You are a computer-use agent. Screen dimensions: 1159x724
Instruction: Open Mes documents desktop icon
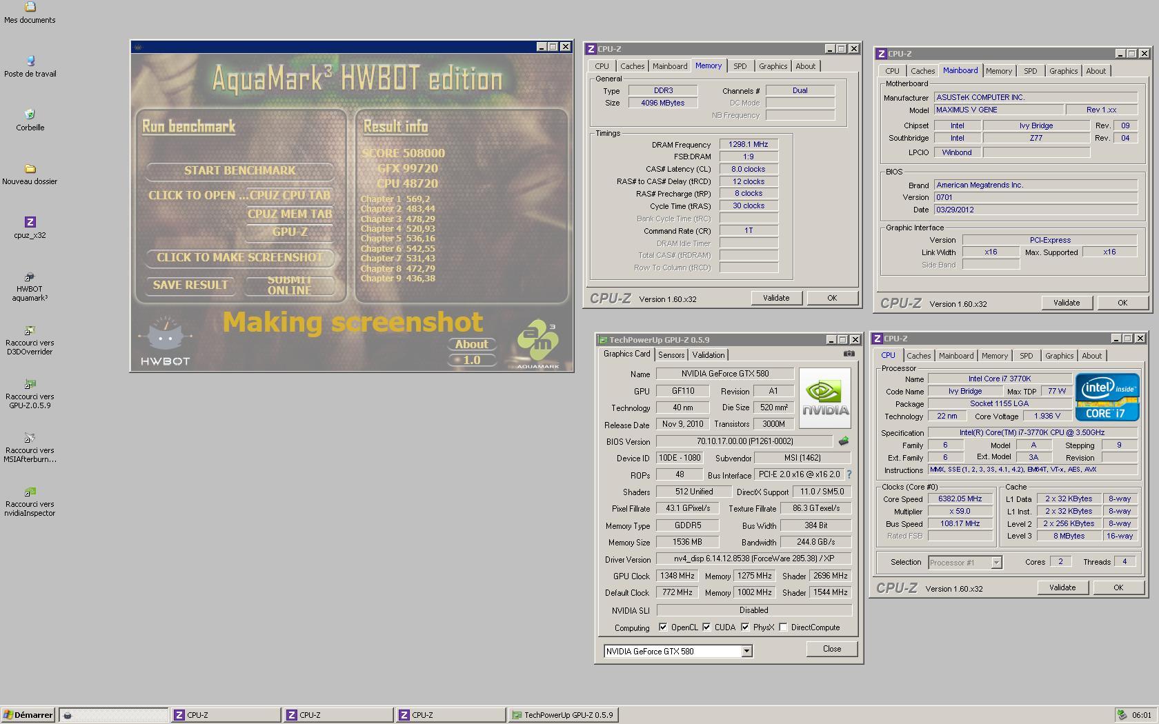point(30,8)
